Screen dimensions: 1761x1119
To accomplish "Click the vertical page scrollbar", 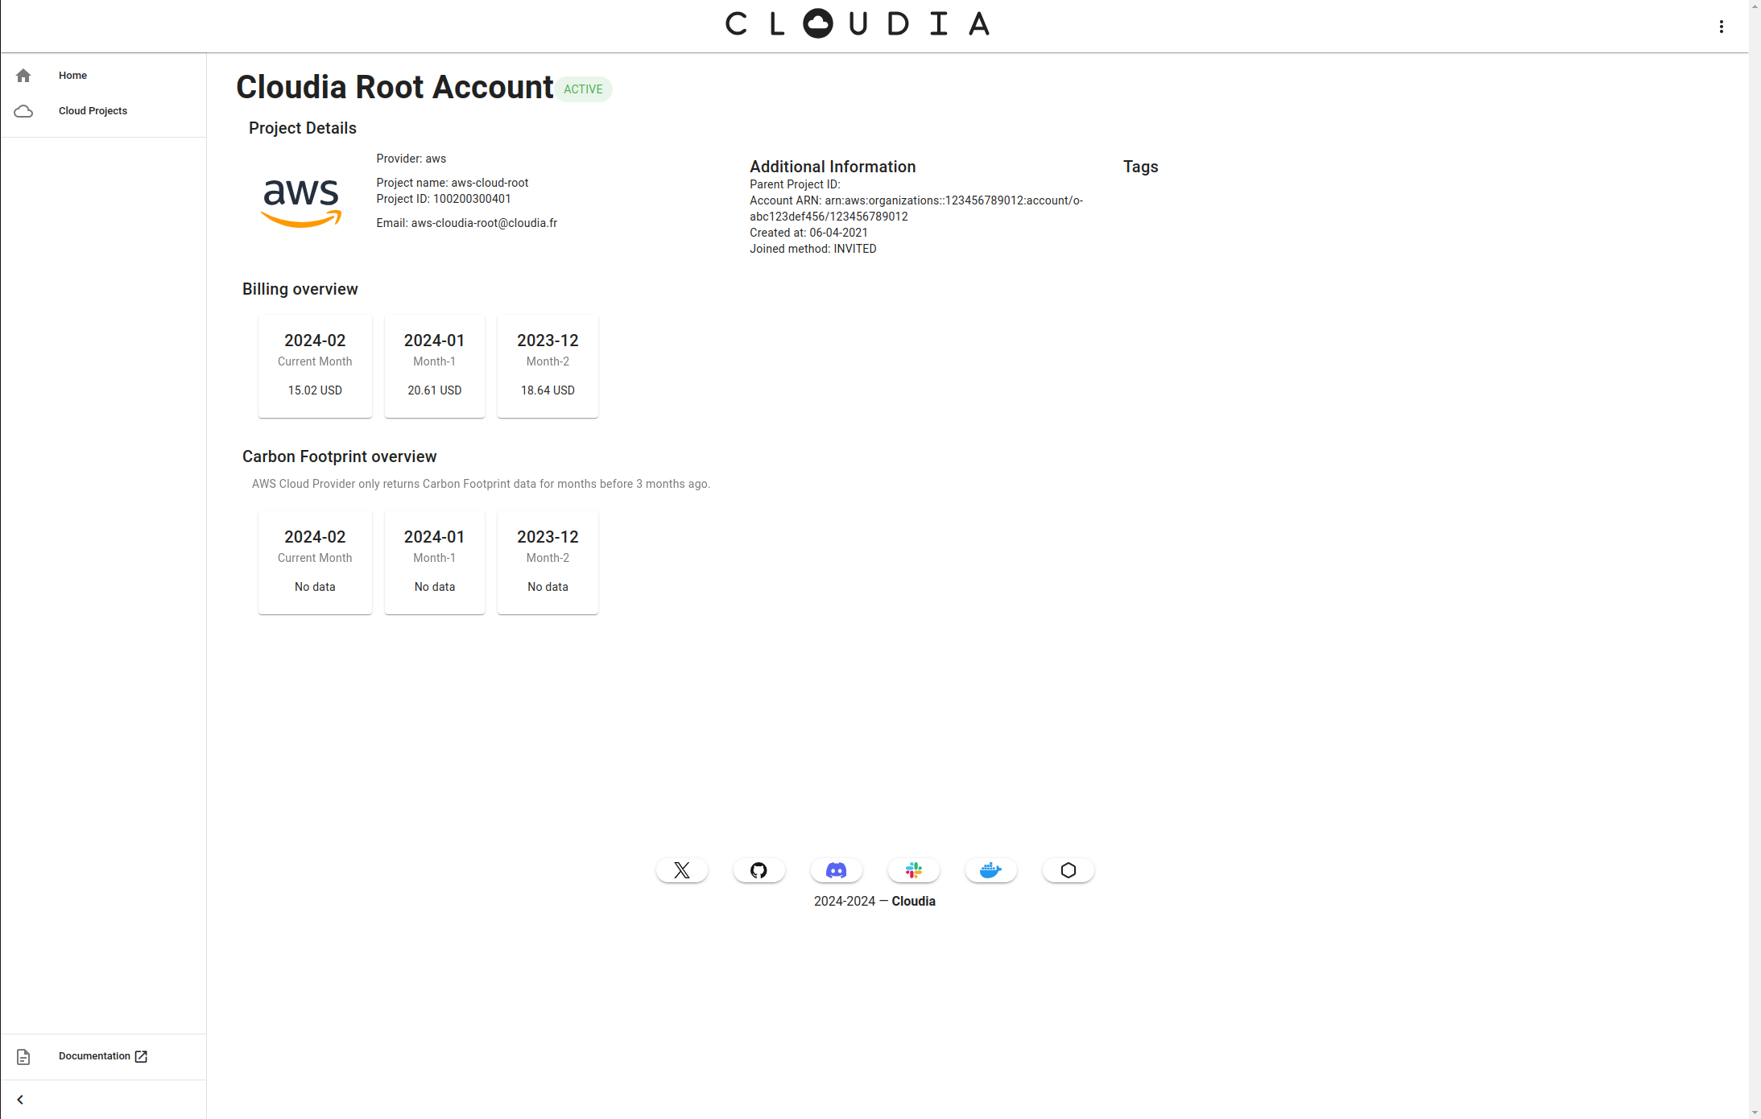I will pyautogui.click(x=1755, y=559).
